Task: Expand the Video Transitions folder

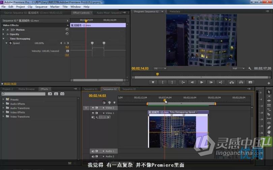Action: (3, 117)
